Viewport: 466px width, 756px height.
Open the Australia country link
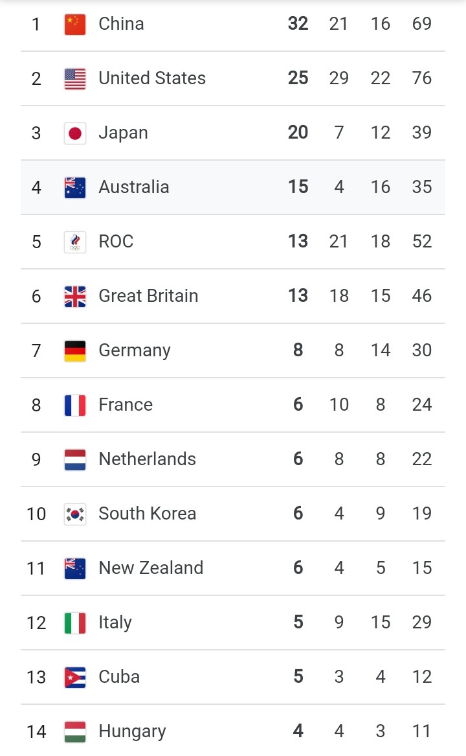(134, 187)
